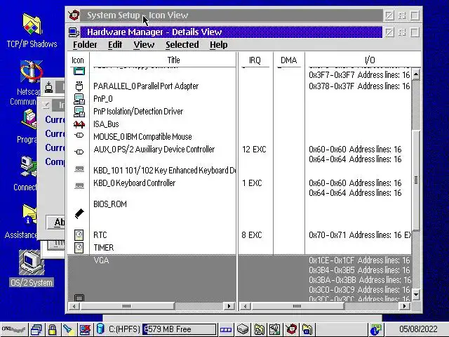The height and width of the screenshot is (337, 449).
Task: Click the PnP_0 device icon
Action: pyautogui.click(x=79, y=99)
